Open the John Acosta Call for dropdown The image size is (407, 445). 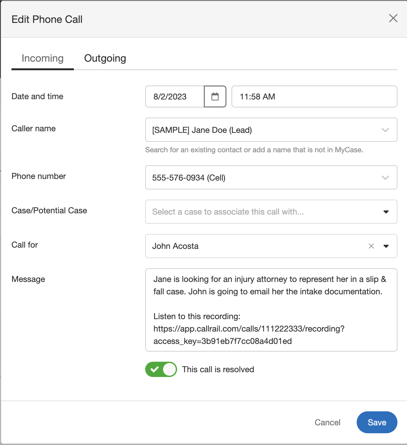[x=255, y=246]
